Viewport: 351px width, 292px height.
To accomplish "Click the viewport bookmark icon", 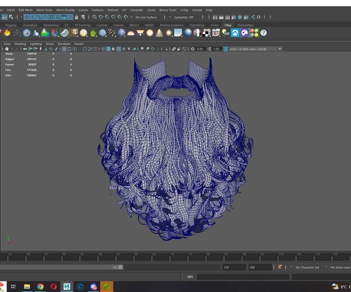I will coord(40,49).
